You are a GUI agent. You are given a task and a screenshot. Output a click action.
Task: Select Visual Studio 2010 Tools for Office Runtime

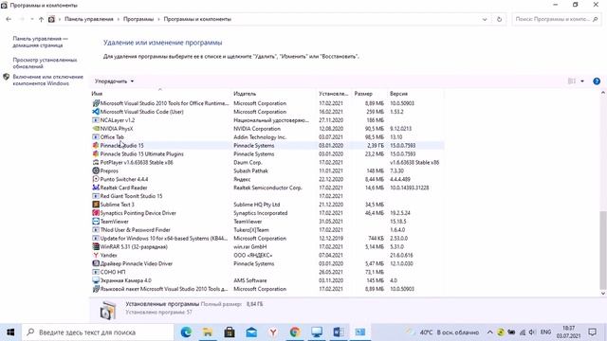[x=267, y=103]
